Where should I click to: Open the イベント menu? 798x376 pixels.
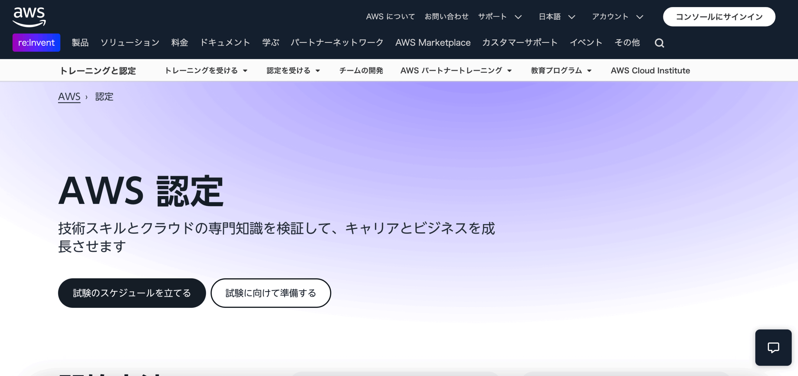click(x=586, y=43)
